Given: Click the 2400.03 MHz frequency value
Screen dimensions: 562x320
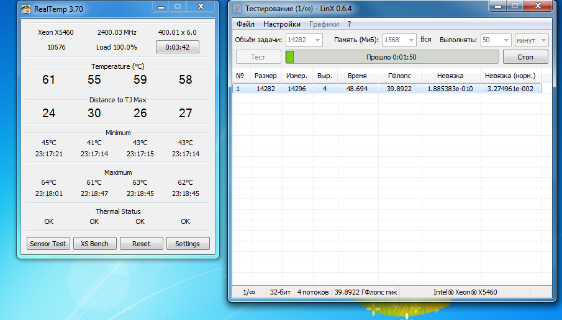Looking at the screenshot, I should (x=117, y=32).
